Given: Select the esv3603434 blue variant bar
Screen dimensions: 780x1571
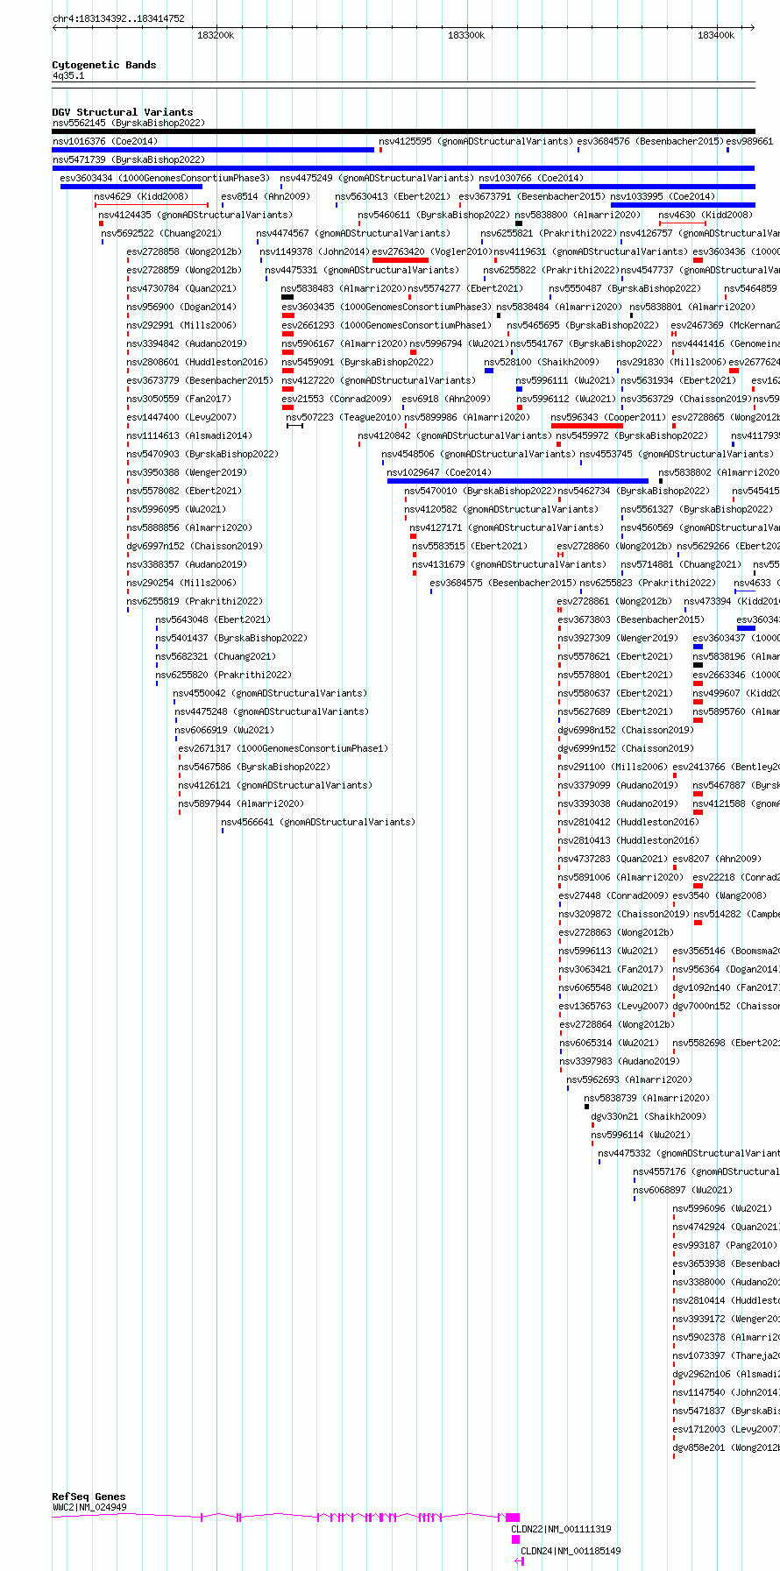Looking at the screenshot, I should pyautogui.click(x=131, y=187).
